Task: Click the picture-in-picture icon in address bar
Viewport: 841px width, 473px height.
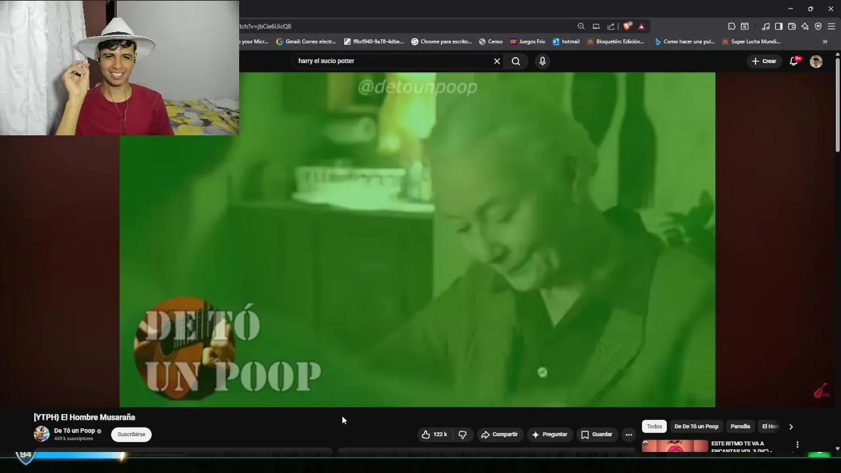Action: tap(596, 26)
